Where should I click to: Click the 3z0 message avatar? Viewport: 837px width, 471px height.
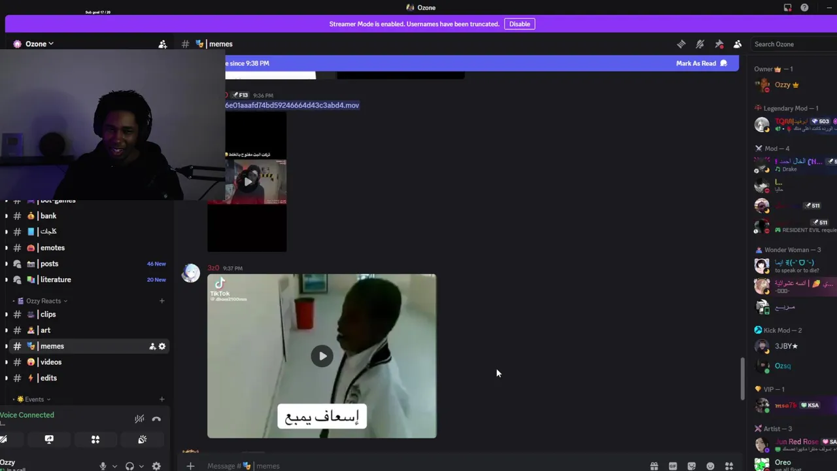coord(191,273)
